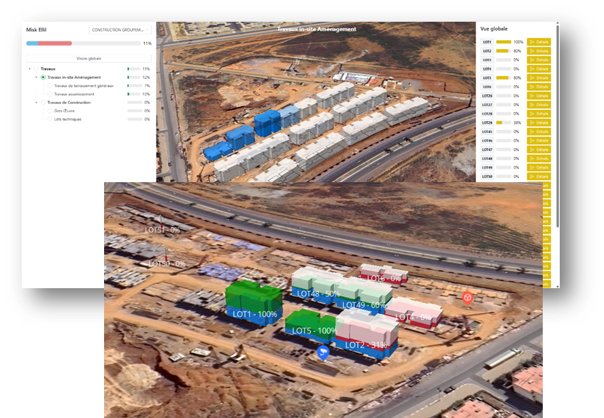The image size is (604, 418).
Task: Click the LOT4 - 0% building model
Action: coord(414,309)
